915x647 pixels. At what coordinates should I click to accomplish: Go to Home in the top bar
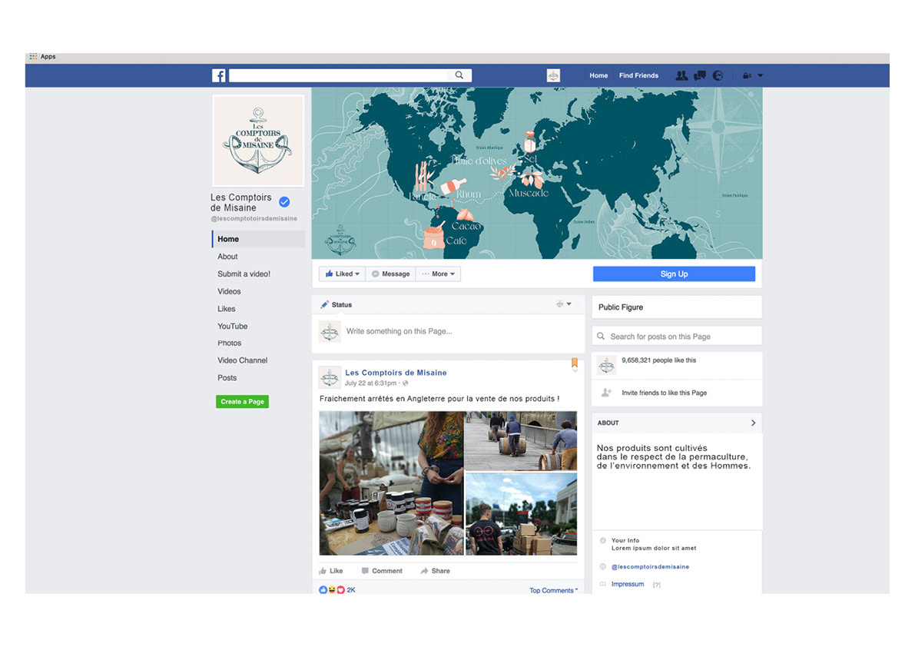(x=598, y=76)
